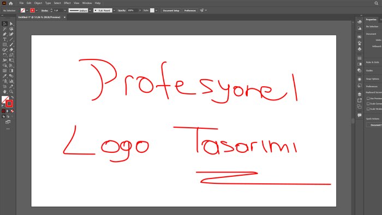The width and height of the screenshot is (382, 215).
Task: Expand the fill color dropdown
Action: (x=27, y=10)
